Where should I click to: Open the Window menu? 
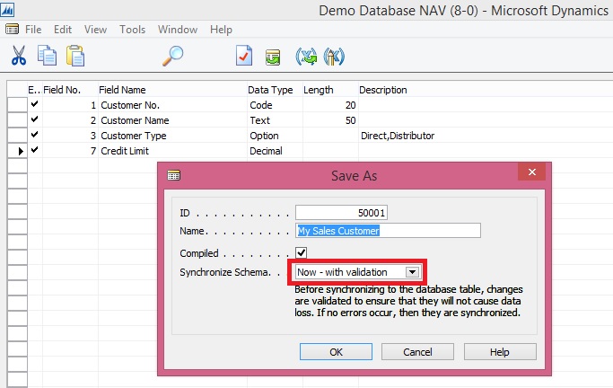tap(178, 30)
